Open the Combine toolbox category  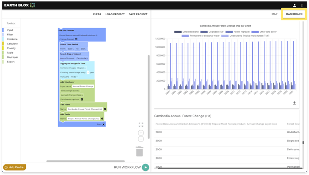[12, 39]
